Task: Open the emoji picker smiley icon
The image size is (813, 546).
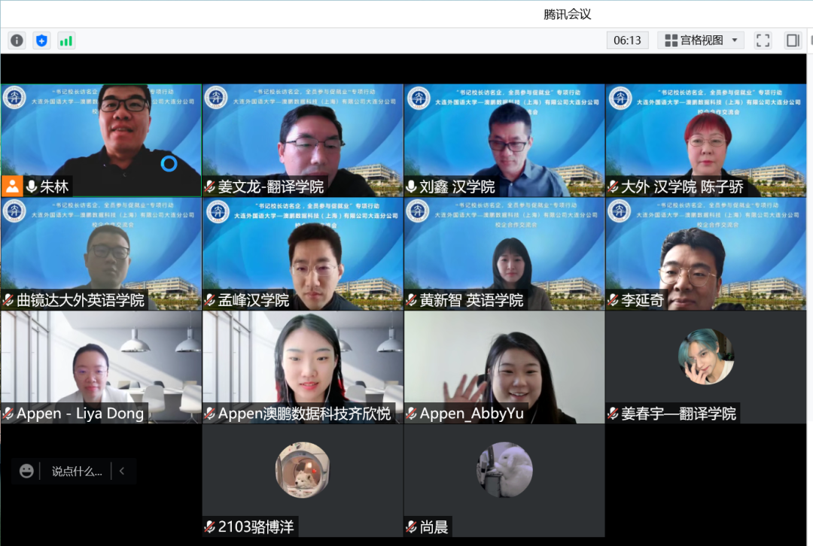Action: click(27, 472)
